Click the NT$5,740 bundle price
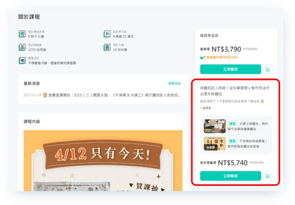This screenshot has height=205, width=295. tap(232, 163)
